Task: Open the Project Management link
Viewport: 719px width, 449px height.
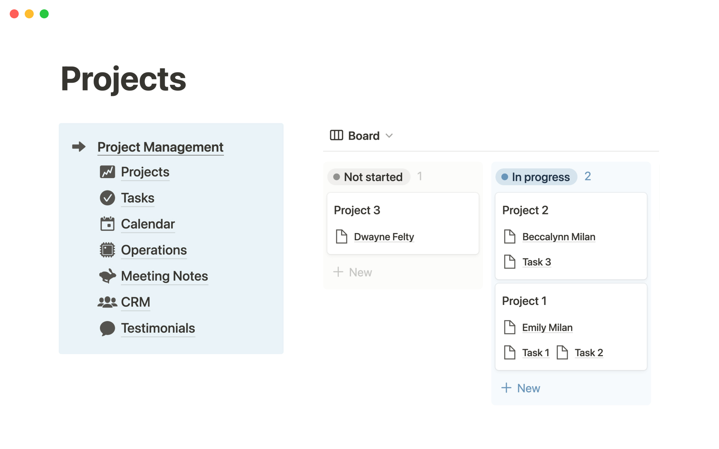Action: (x=160, y=147)
